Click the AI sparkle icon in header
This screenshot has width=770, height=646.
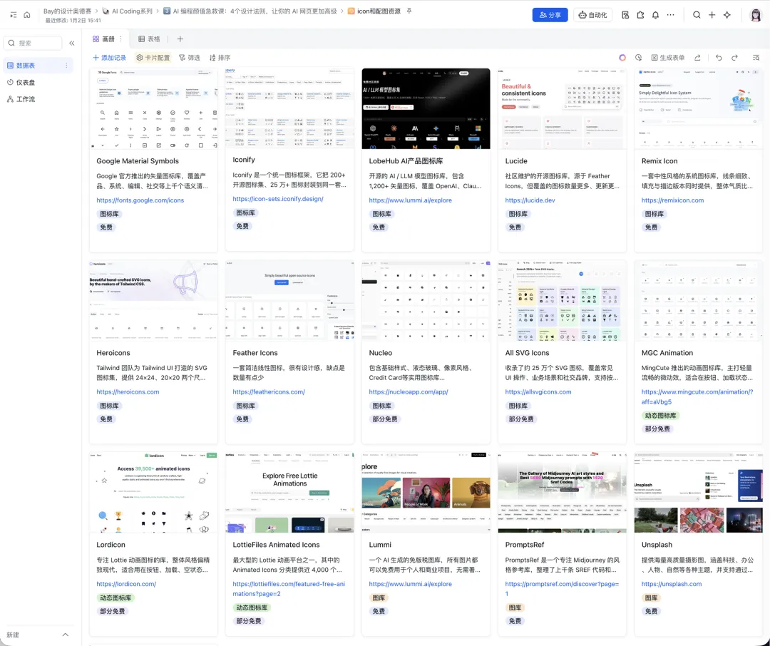pos(727,15)
